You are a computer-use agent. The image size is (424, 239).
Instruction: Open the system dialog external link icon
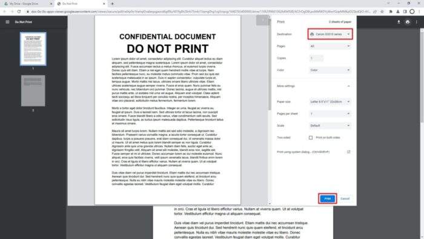pos(348,152)
